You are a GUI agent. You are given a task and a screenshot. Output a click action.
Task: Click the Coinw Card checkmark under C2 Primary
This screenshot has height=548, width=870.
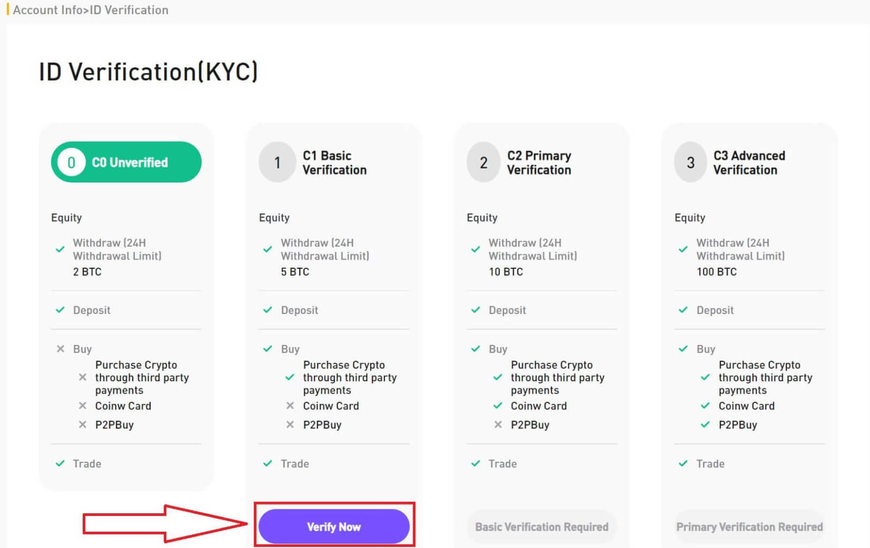[x=498, y=406]
